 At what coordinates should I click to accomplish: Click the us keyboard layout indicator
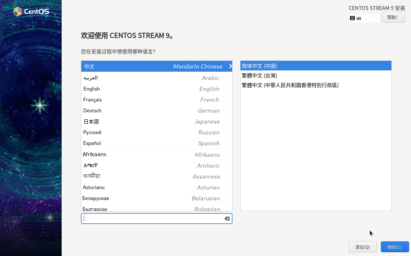click(364, 18)
